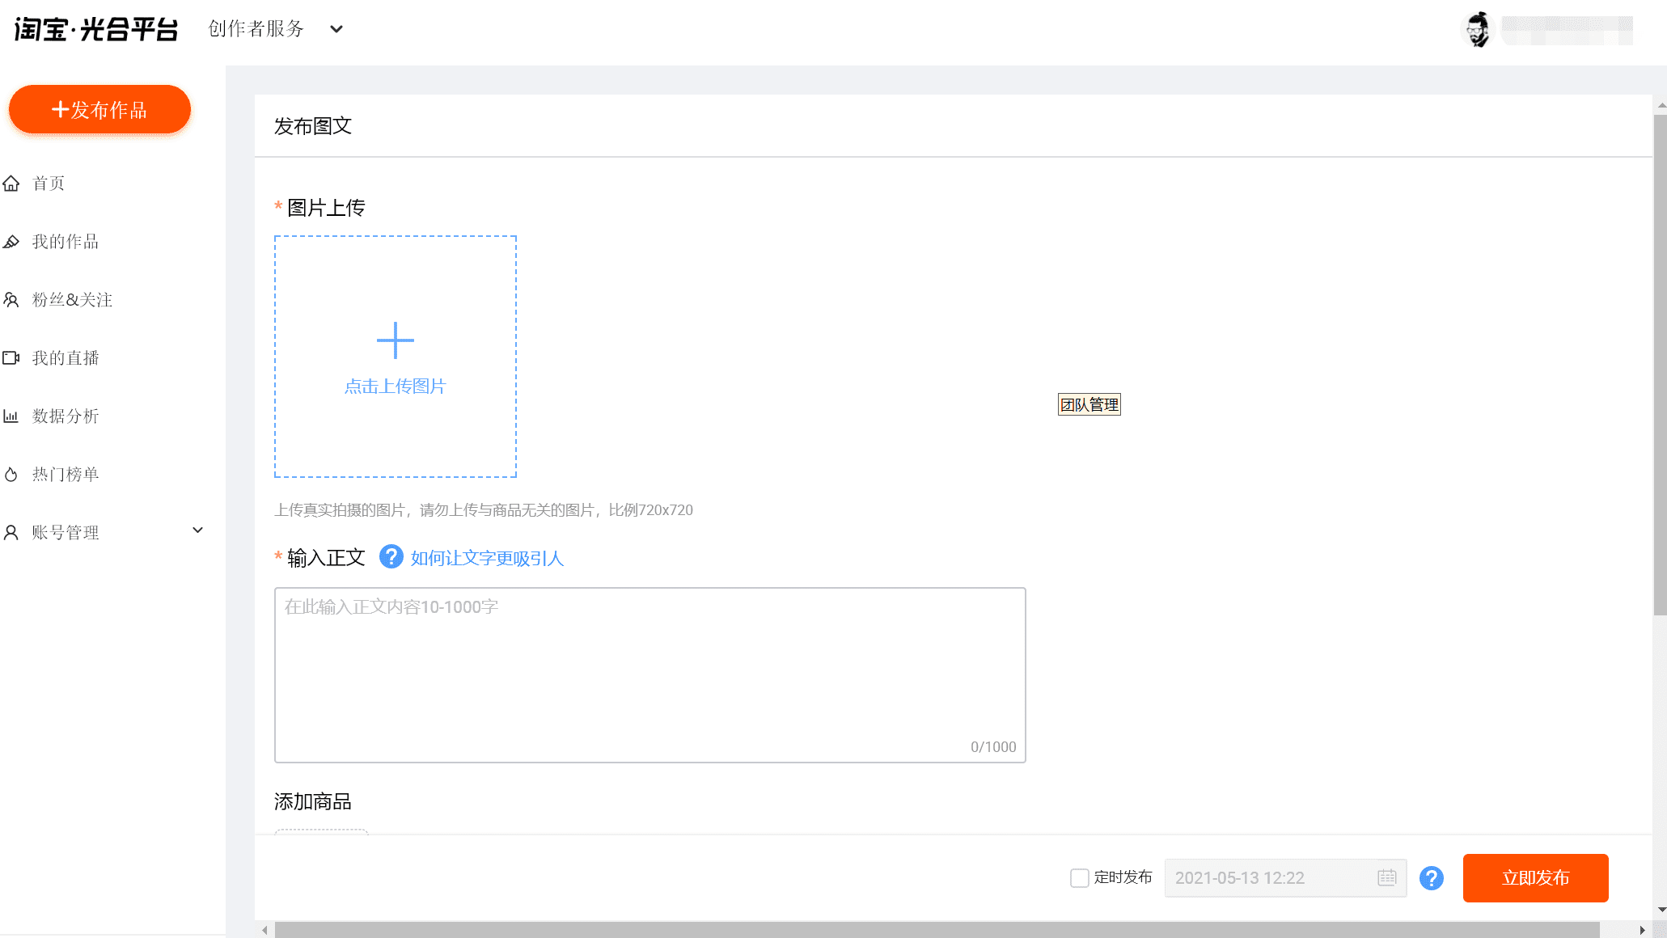Image resolution: width=1667 pixels, height=938 pixels.
Task: Focus the 输入正文 content text area
Action: (x=650, y=675)
